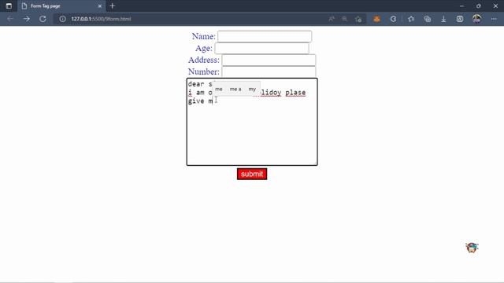Click the 'Number:' label
Viewport: 504px width, 283px height.
pos(204,72)
